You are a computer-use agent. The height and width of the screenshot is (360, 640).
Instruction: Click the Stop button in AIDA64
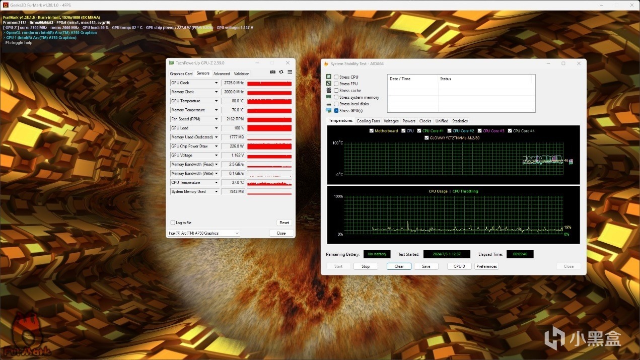(x=366, y=266)
